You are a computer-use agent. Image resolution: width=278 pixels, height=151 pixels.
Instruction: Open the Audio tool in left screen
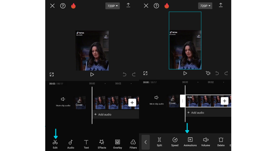click(x=71, y=144)
